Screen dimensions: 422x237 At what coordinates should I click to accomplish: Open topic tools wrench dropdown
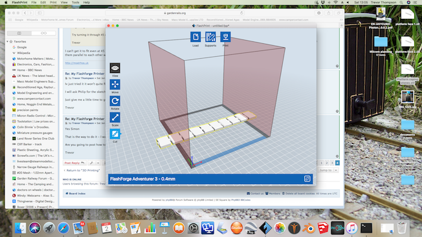pyautogui.click(x=94, y=163)
